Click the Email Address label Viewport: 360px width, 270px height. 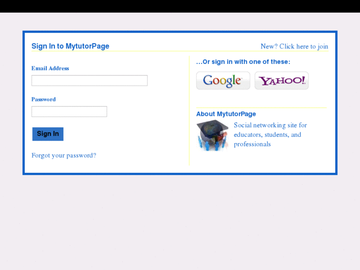(x=51, y=68)
